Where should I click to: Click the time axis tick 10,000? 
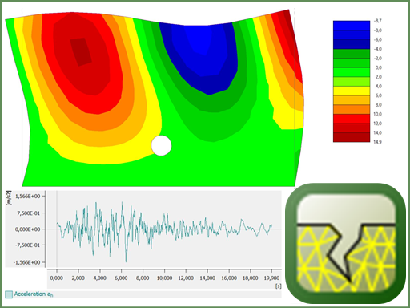[164, 278]
